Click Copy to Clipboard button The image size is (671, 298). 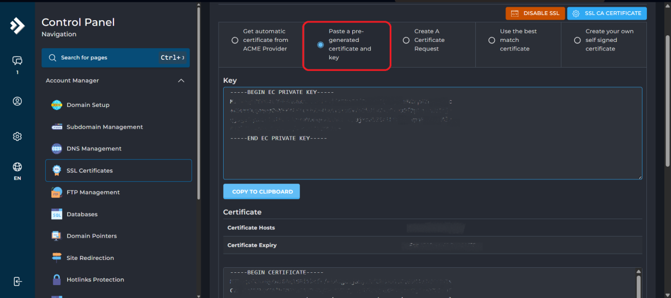[x=262, y=192]
